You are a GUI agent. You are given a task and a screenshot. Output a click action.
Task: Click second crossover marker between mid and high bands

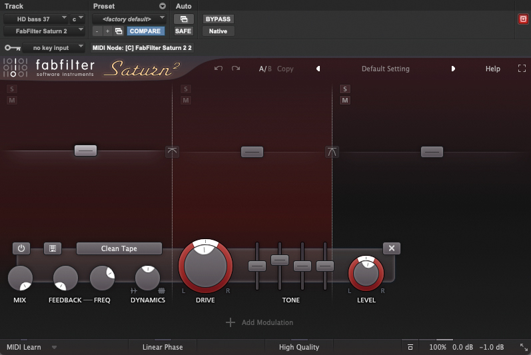(x=332, y=152)
